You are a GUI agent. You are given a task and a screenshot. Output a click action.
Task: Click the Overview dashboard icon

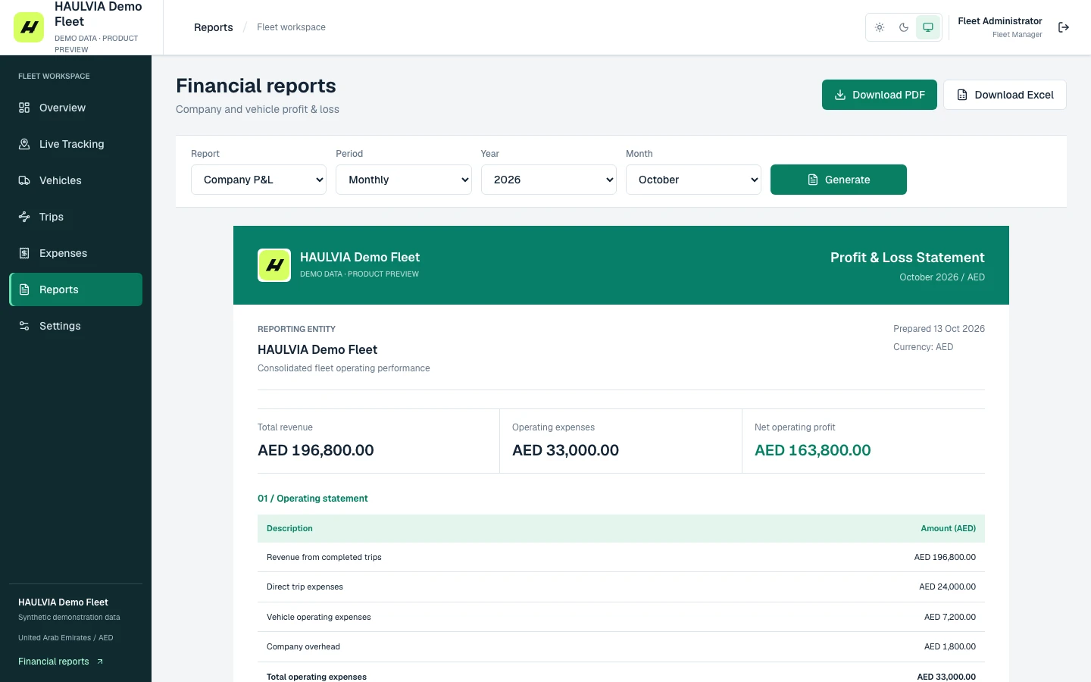pos(24,108)
